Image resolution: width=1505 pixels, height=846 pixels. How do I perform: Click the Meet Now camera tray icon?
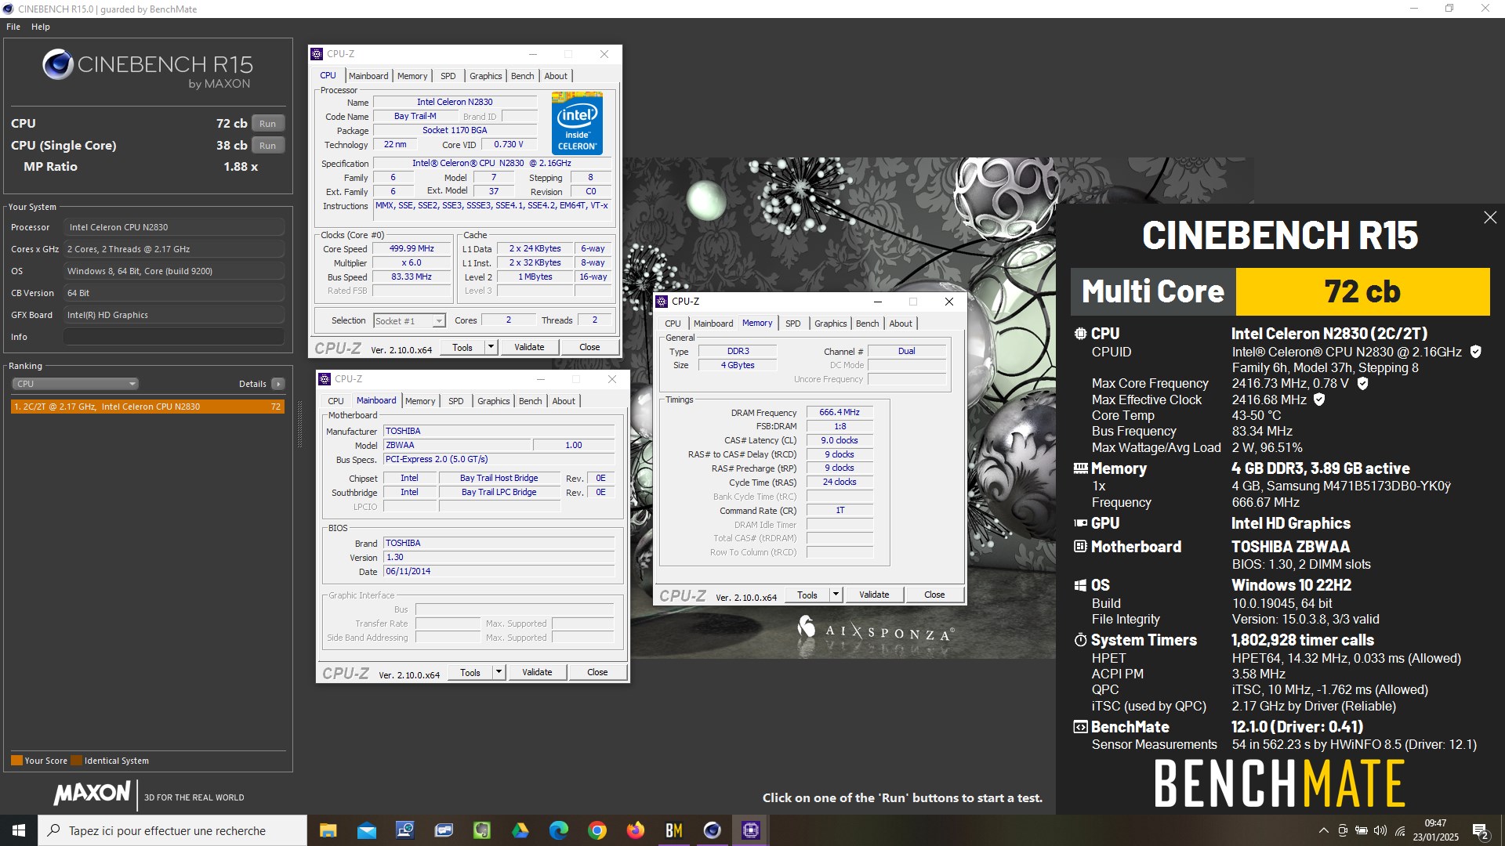tap(1343, 830)
